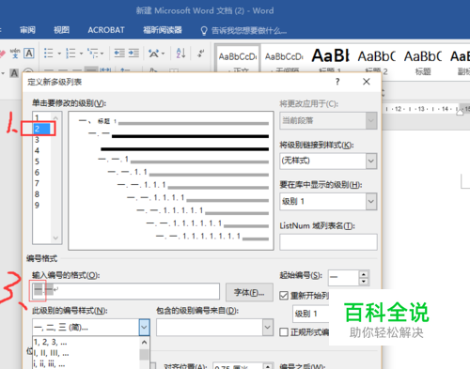Click the Tell Me lightbulb icon

[204, 30]
